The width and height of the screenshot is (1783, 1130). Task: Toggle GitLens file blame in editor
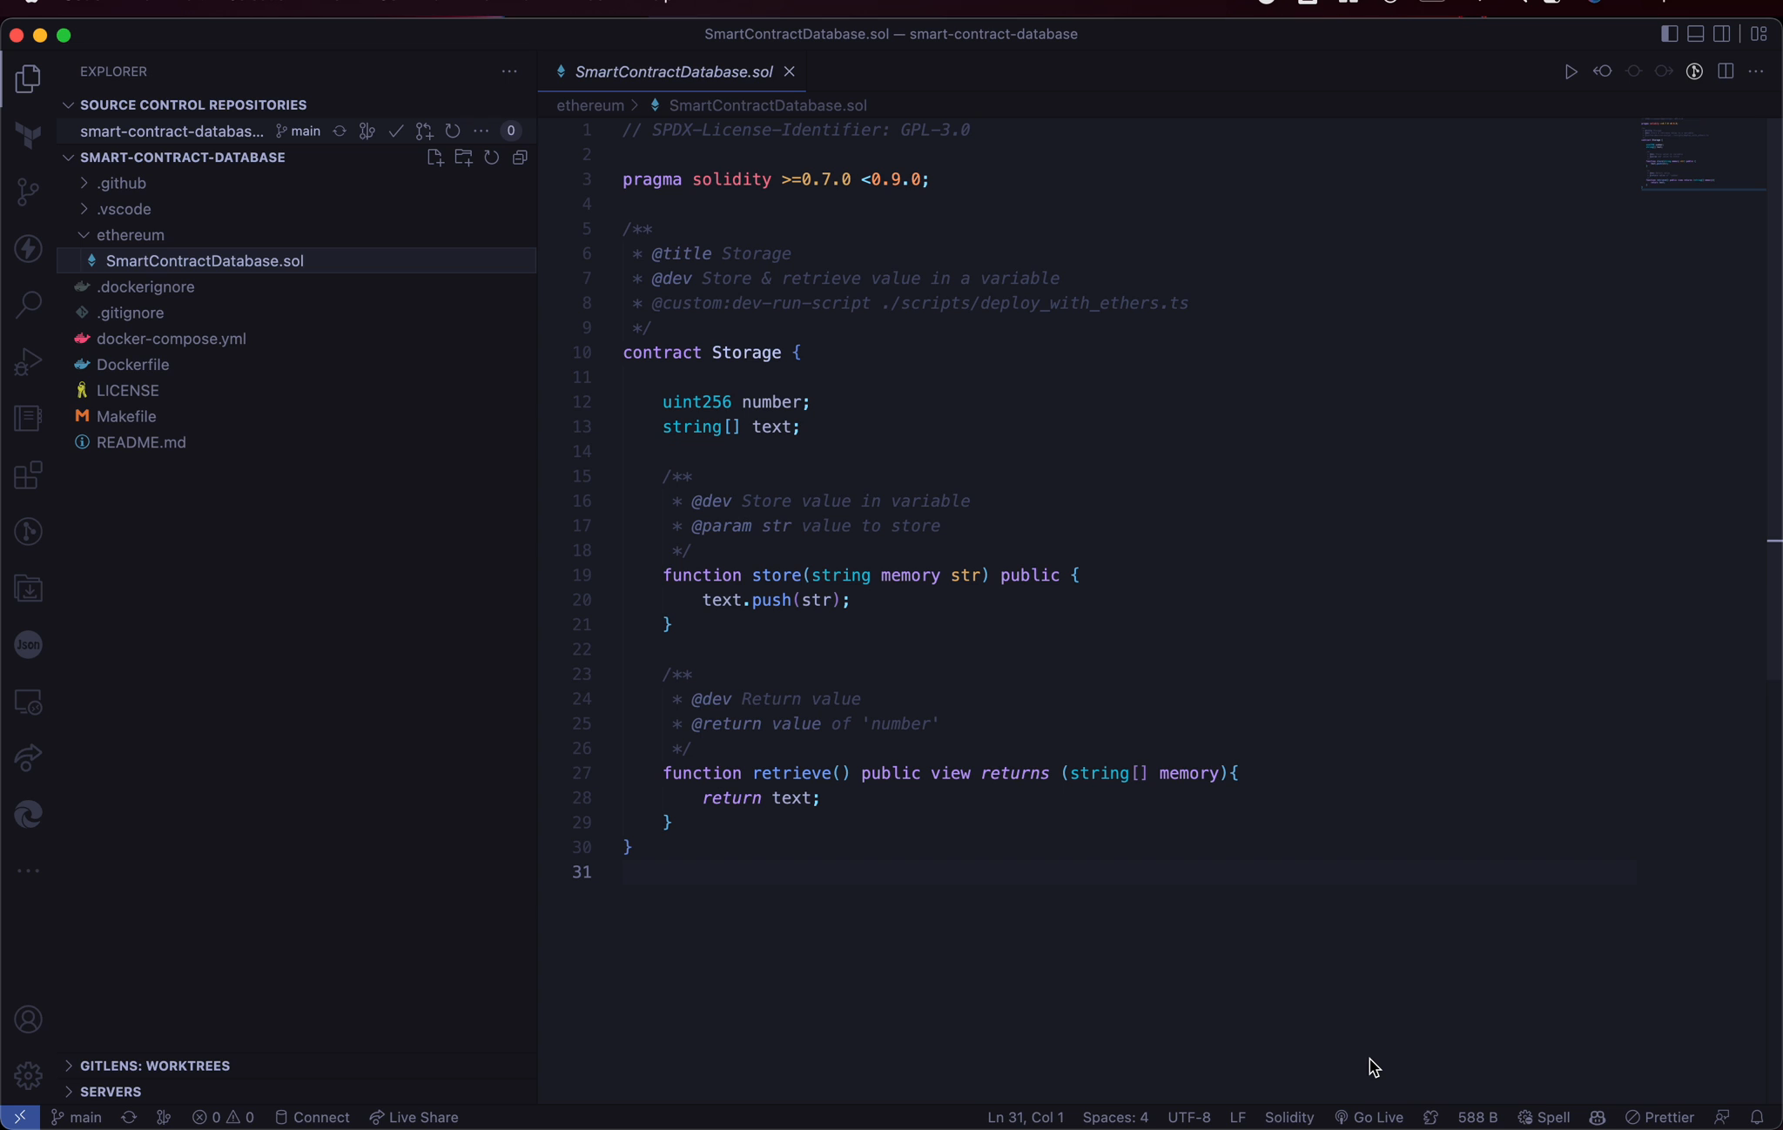click(x=1694, y=72)
